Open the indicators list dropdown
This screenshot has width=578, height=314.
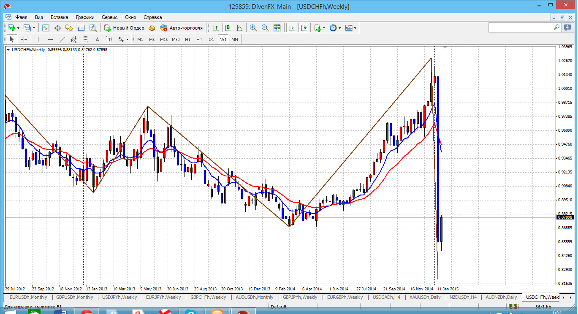pyautogui.click(x=324, y=28)
